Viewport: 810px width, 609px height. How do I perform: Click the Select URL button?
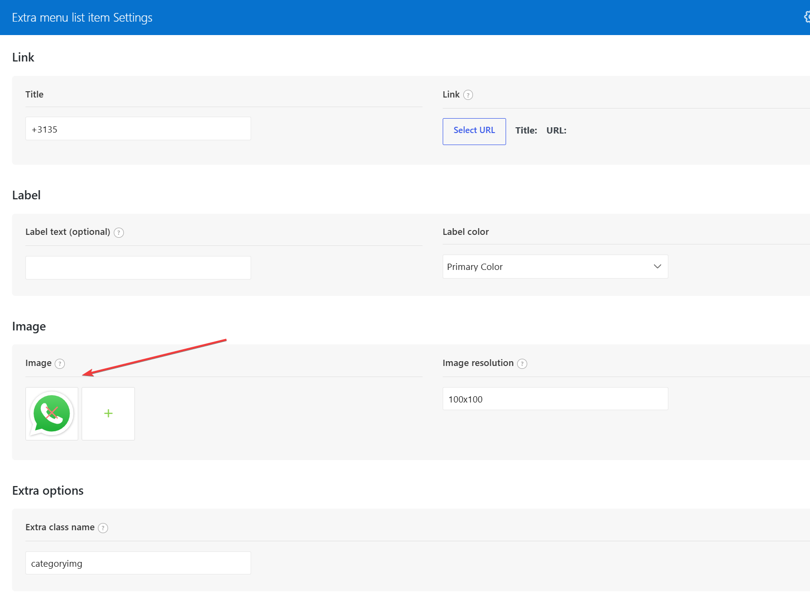coord(474,131)
